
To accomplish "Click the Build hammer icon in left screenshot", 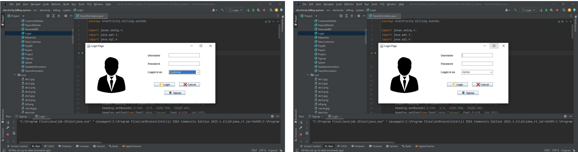I will click(x=222, y=10).
